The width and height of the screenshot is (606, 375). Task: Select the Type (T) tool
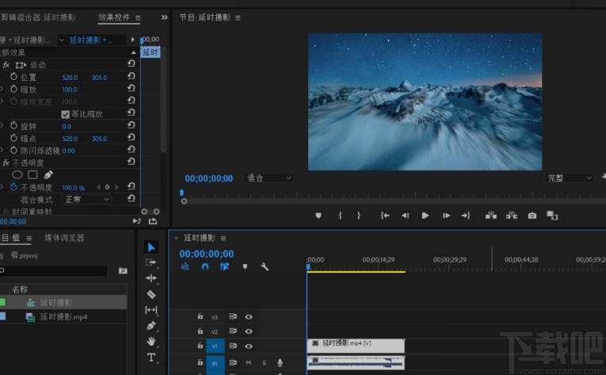coord(151,358)
